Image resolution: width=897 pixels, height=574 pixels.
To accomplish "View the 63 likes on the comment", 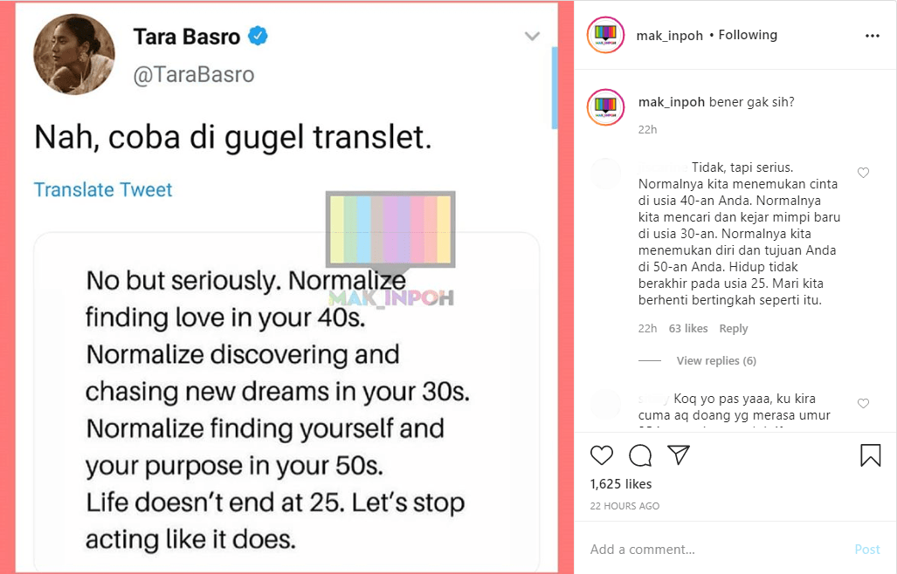I will coord(687,329).
